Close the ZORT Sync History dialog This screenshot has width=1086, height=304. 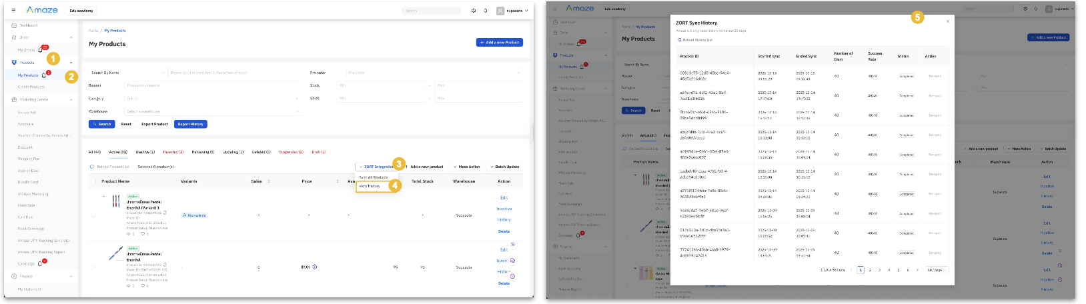[x=948, y=21]
